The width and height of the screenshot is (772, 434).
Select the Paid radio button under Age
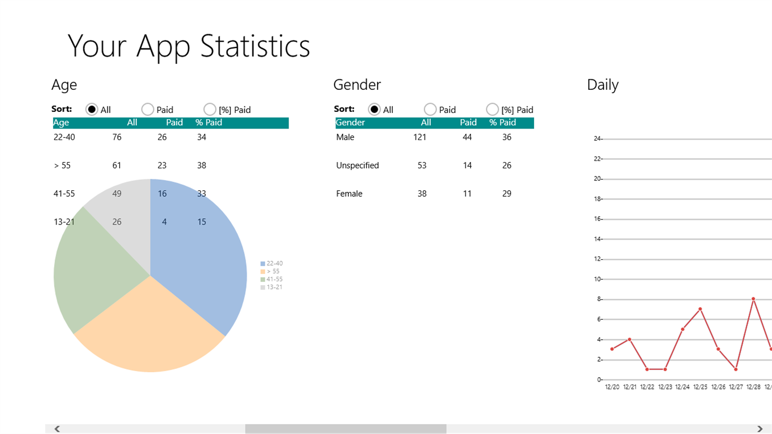click(147, 109)
